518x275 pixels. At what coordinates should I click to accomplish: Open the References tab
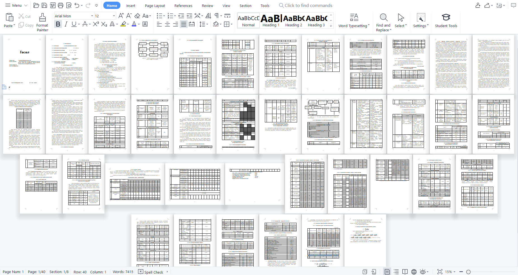(x=183, y=6)
